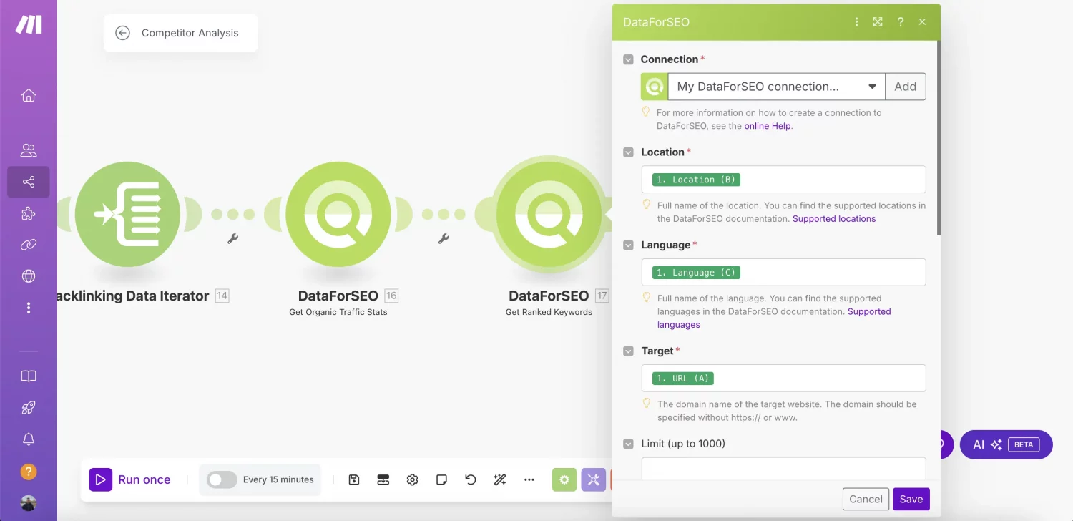Open the orange Help question icon
1073x521 pixels.
[x=29, y=472]
